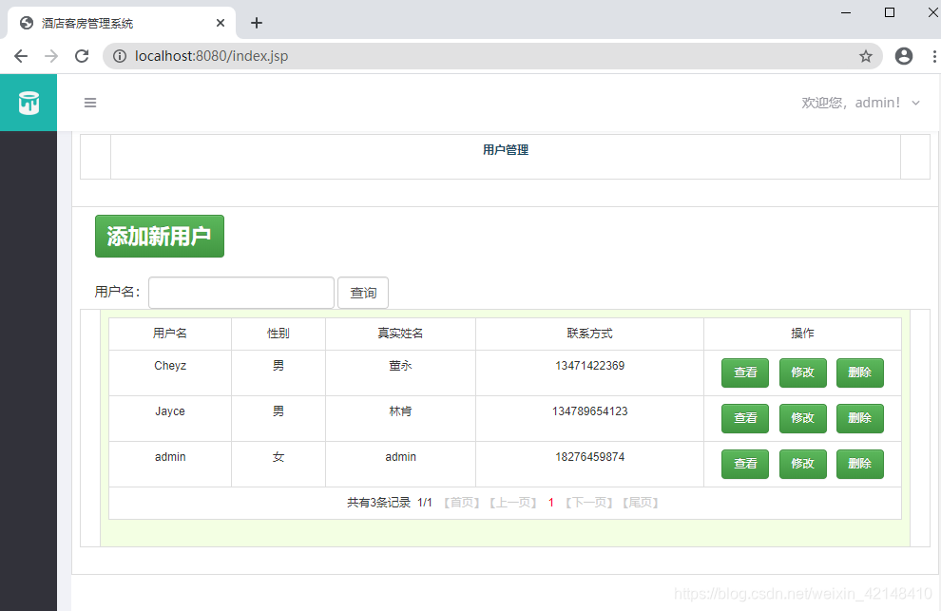Maximize the browser window
941x611 pixels.
pyautogui.click(x=890, y=12)
